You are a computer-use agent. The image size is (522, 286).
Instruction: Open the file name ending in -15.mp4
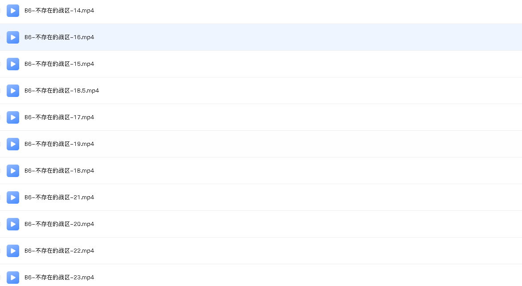coord(59,64)
